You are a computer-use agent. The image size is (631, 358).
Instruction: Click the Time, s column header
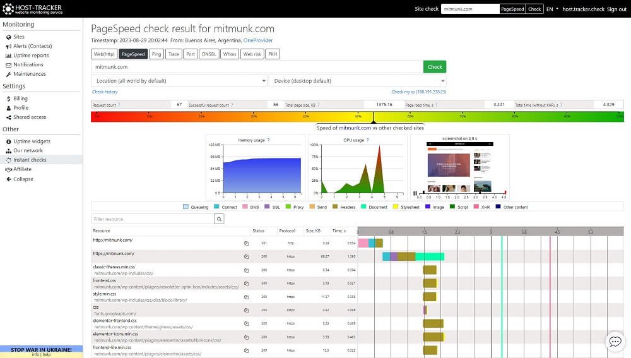click(339, 230)
